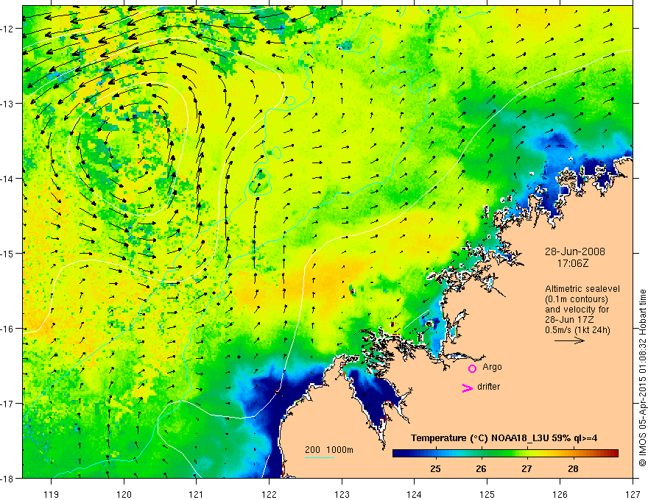Click latitude axis label -17
Viewport: 648px width, 500px height.
(8, 404)
